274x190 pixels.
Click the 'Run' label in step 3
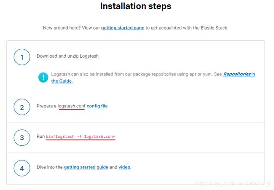41,136
